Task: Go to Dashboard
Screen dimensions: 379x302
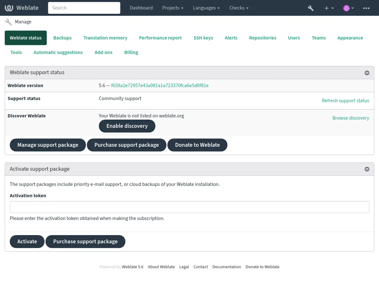Action: (x=141, y=8)
